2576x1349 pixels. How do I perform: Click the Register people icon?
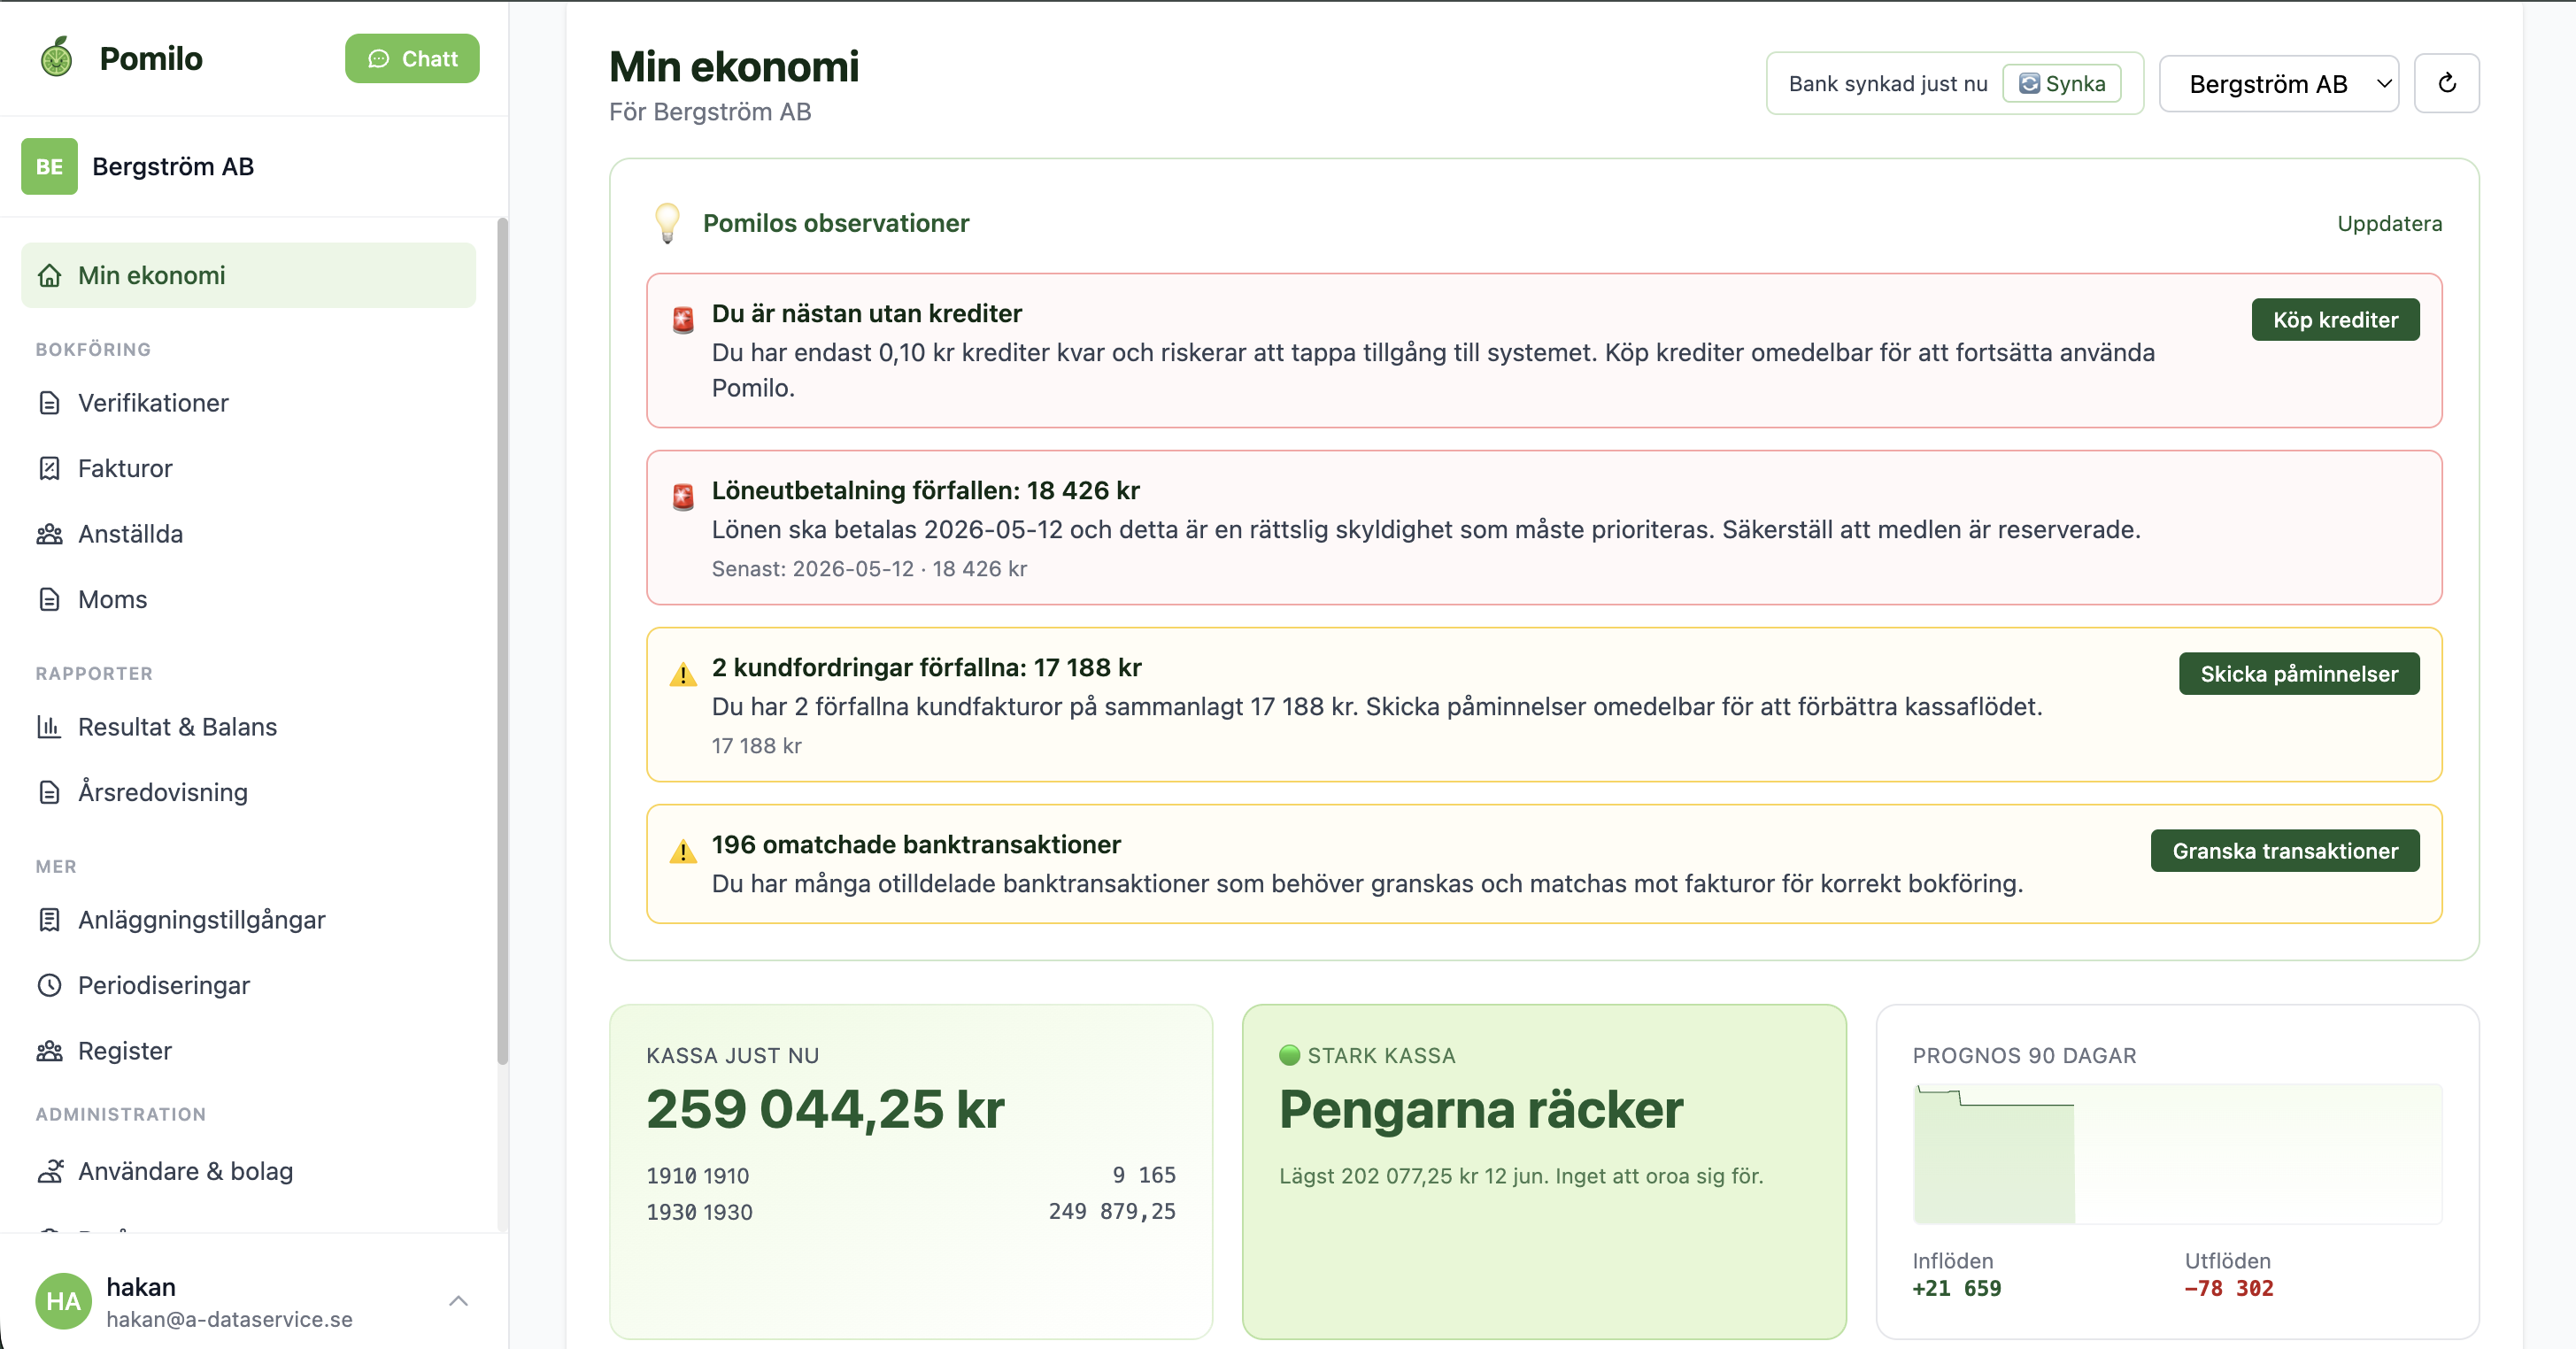click(x=49, y=1051)
